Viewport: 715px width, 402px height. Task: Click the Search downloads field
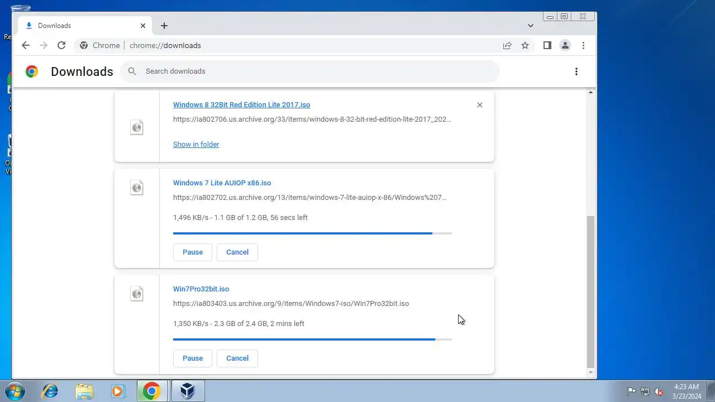pos(309,71)
